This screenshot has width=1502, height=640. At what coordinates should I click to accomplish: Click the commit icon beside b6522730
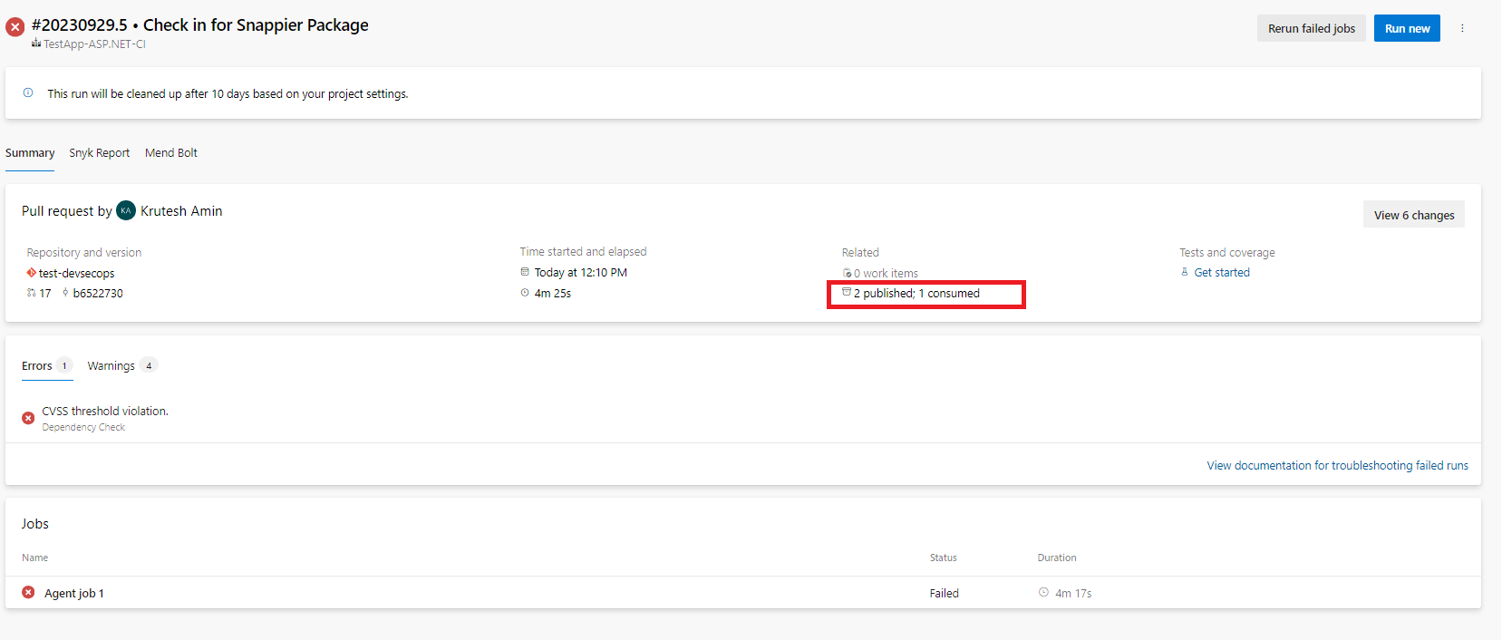65,293
